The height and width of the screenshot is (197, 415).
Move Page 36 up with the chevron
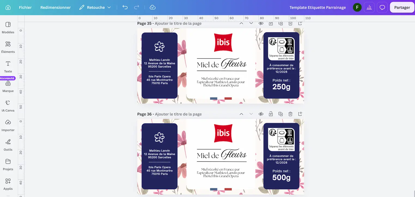coord(241,114)
